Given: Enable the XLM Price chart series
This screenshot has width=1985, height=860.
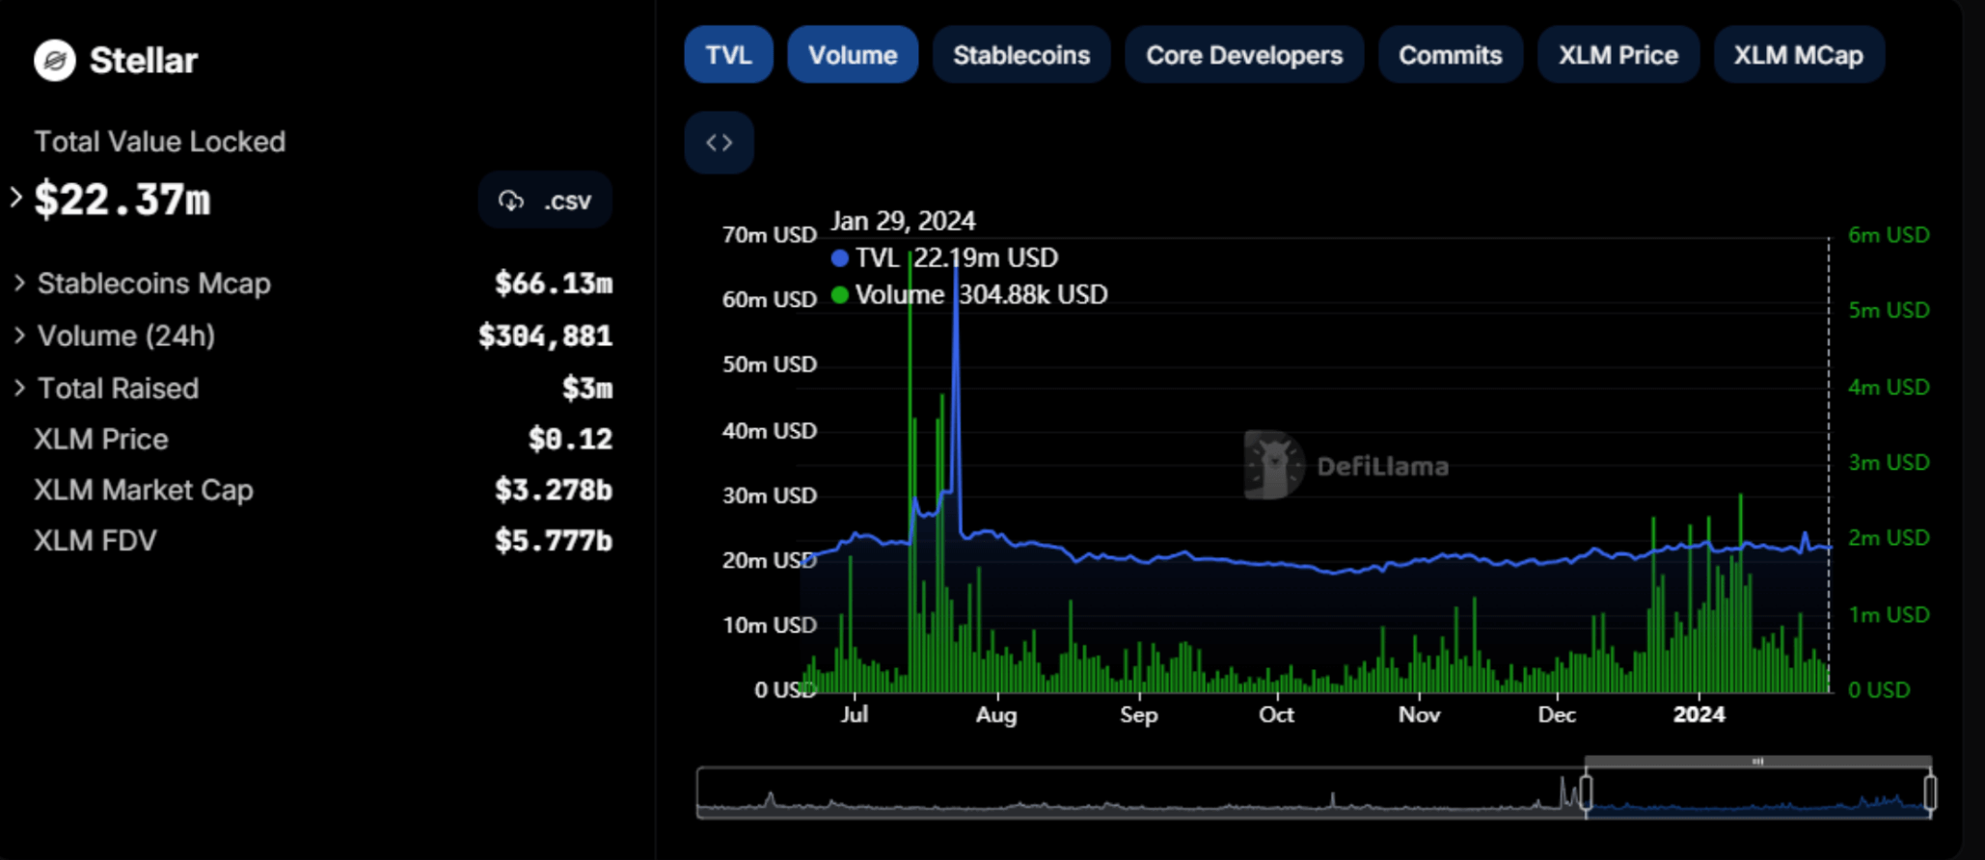Looking at the screenshot, I should (x=1618, y=55).
